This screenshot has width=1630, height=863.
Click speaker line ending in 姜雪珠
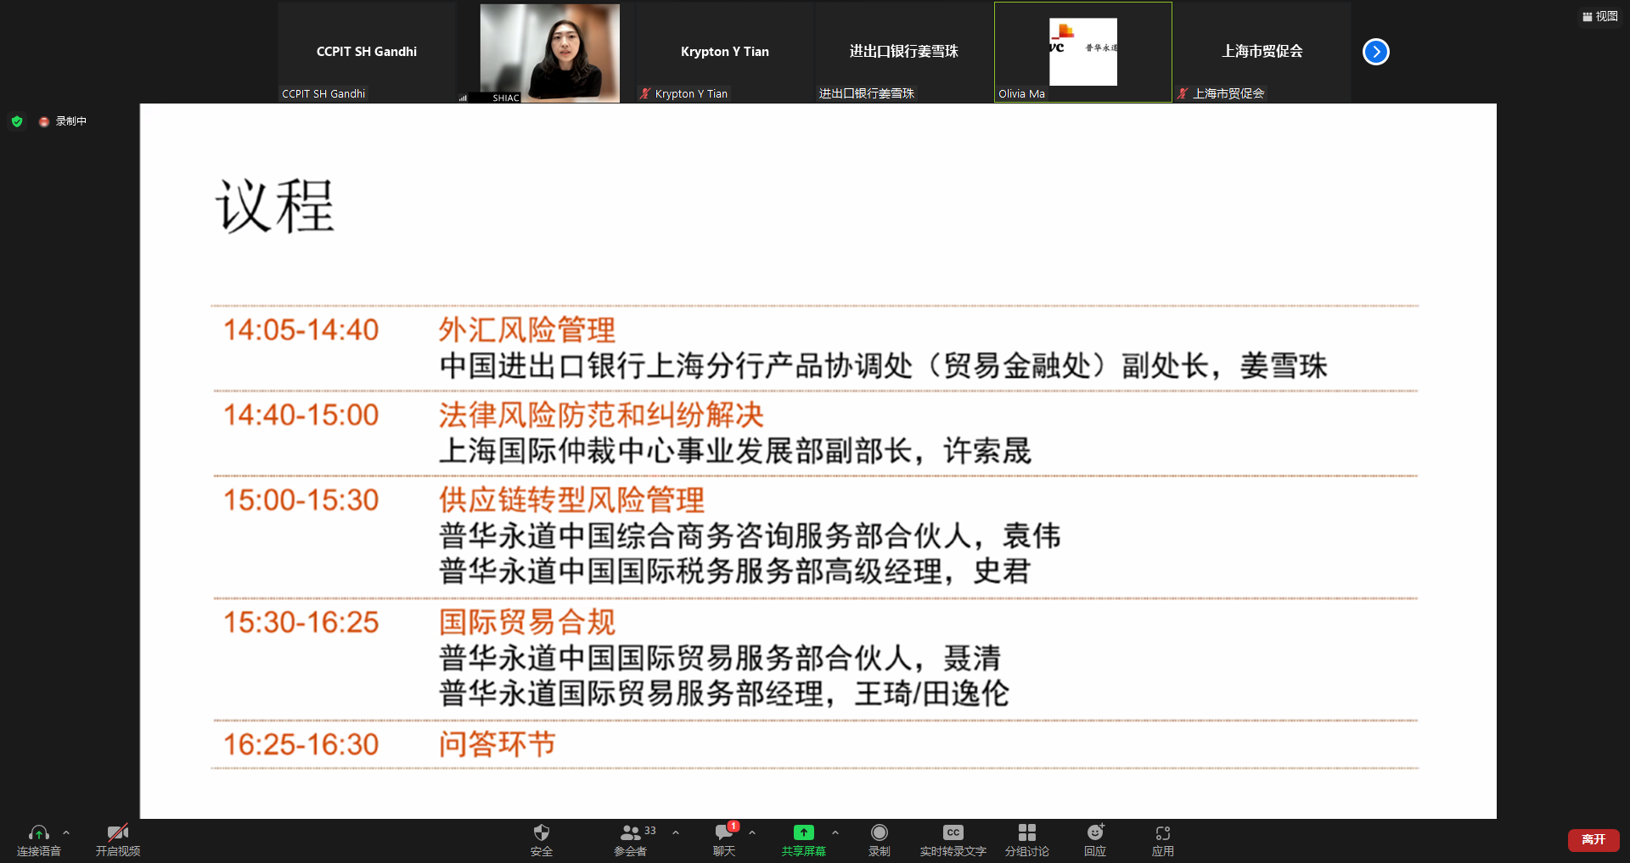point(883,366)
